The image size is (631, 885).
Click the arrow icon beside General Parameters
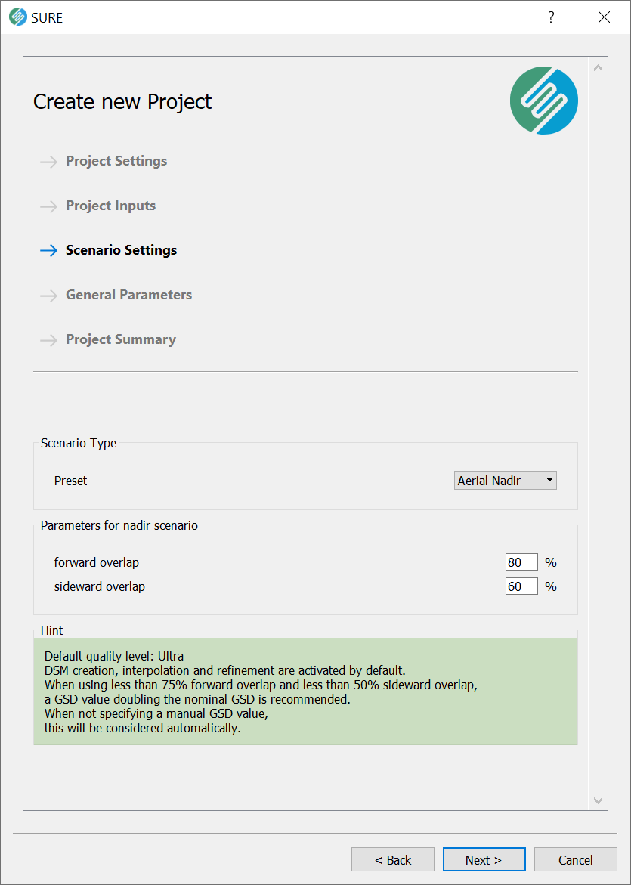pyautogui.click(x=48, y=296)
